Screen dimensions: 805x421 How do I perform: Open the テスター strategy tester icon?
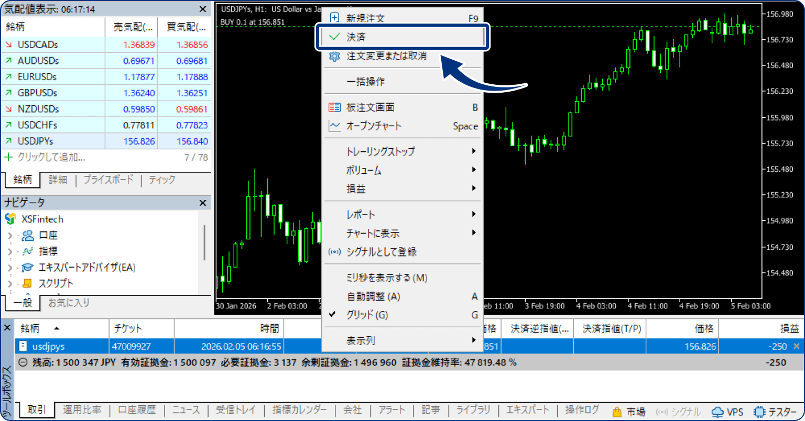759,412
